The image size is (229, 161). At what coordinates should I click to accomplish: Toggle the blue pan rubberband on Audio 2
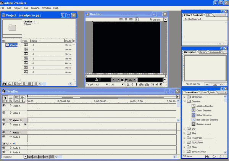pos(14,143)
